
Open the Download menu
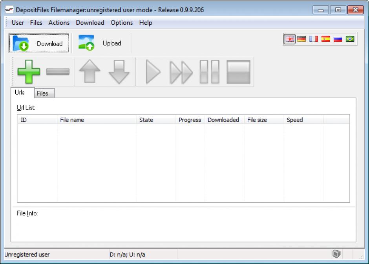[x=90, y=23]
